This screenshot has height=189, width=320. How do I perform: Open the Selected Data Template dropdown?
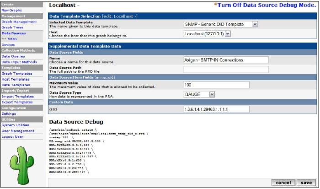click(221, 24)
